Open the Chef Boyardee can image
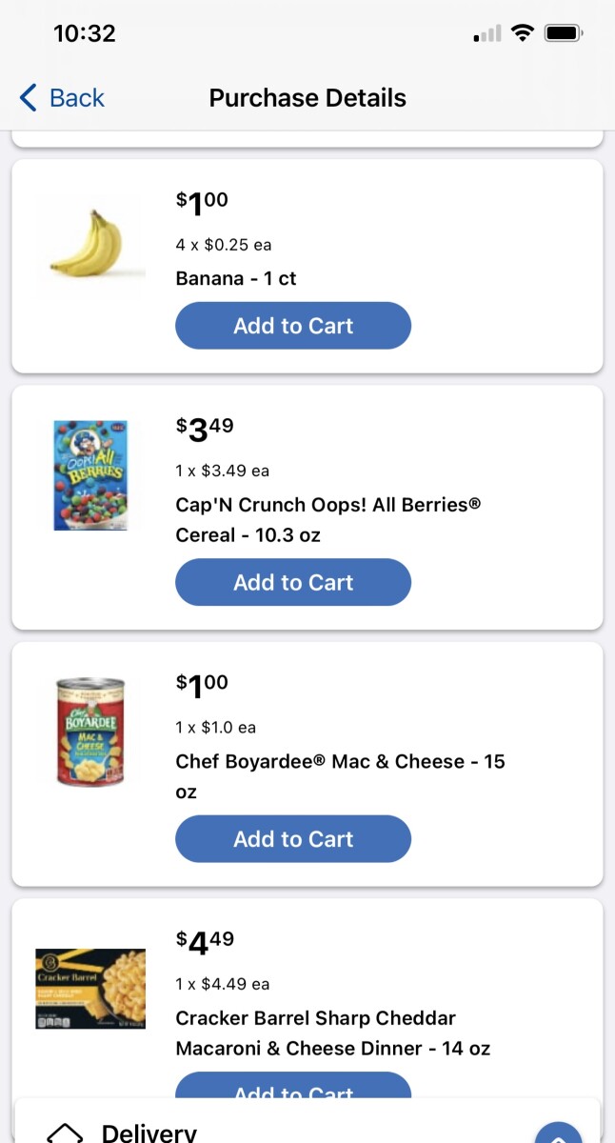 click(x=90, y=731)
